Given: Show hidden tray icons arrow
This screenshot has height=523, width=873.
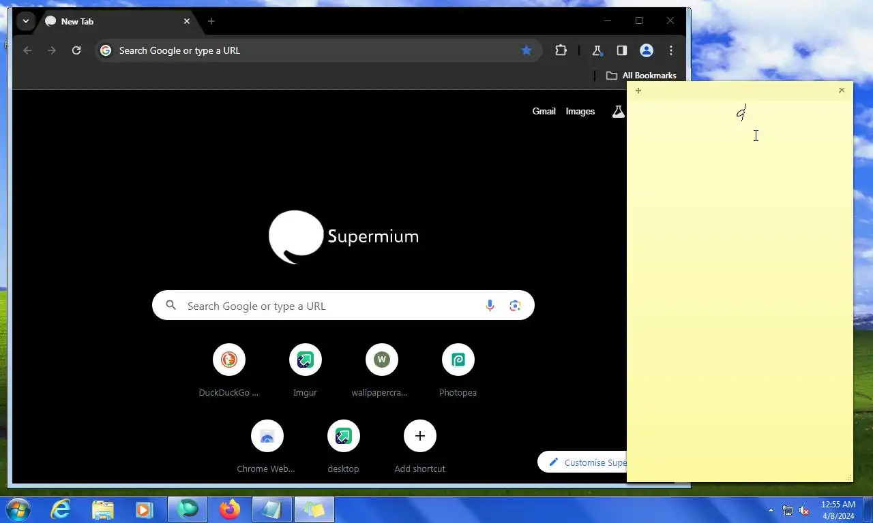Looking at the screenshot, I should pos(771,510).
